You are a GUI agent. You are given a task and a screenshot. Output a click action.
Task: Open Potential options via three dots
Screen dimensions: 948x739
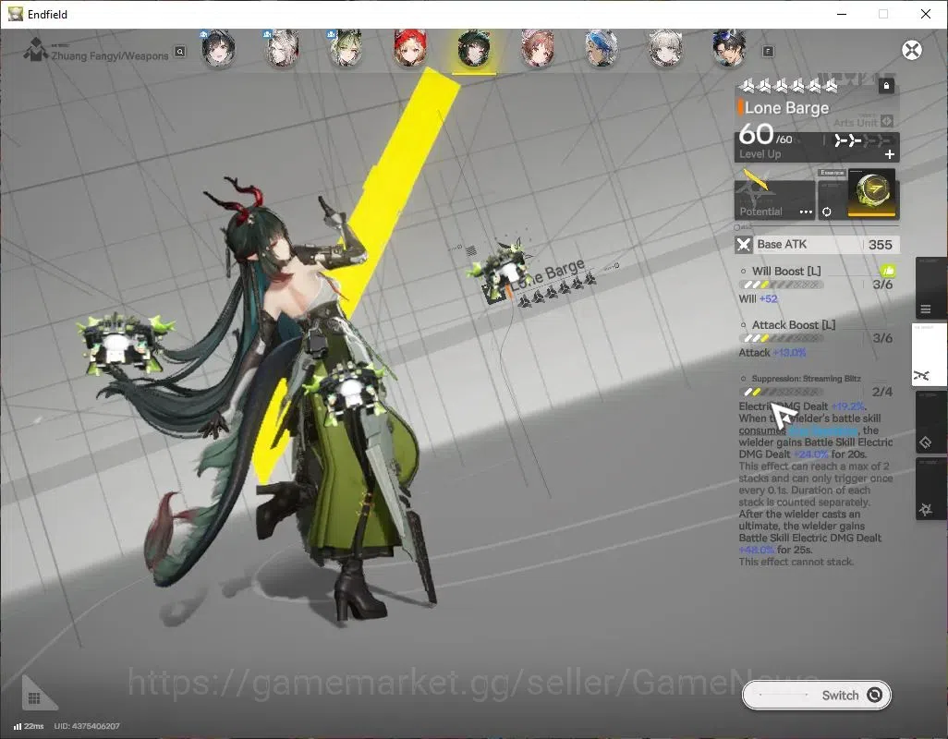tap(806, 212)
